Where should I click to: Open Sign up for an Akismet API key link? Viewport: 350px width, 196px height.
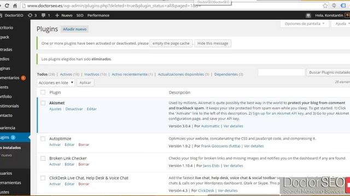coord(278,113)
